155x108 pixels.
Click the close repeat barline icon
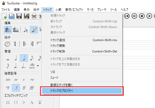tap(32, 44)
